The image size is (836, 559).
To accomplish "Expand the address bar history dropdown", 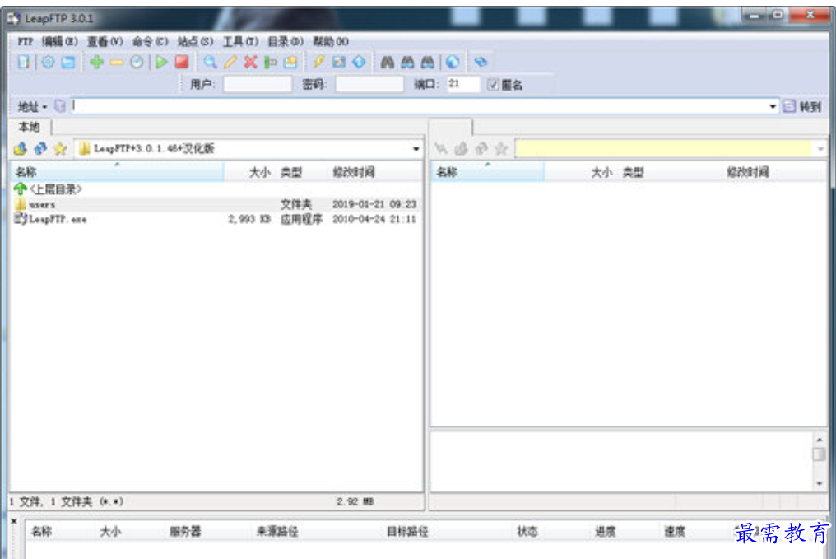I will pyautogui.click(x=773, y=106).
